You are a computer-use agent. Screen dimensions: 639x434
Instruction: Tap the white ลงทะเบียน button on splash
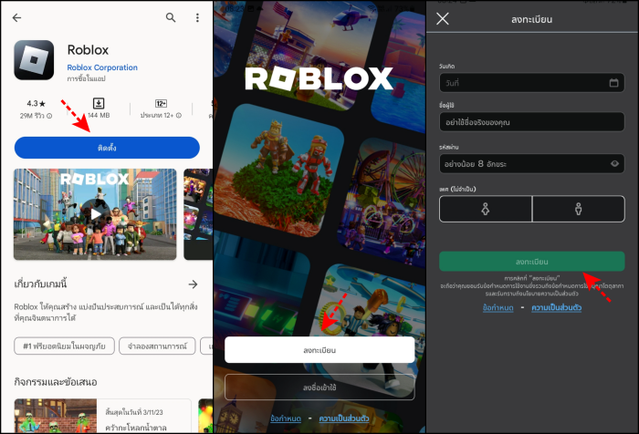coord(319,350)
